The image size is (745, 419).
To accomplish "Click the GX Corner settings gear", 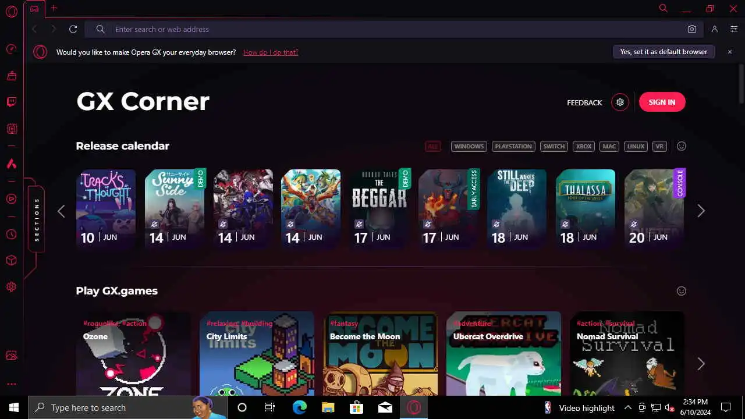I will (x=620, y=102).
